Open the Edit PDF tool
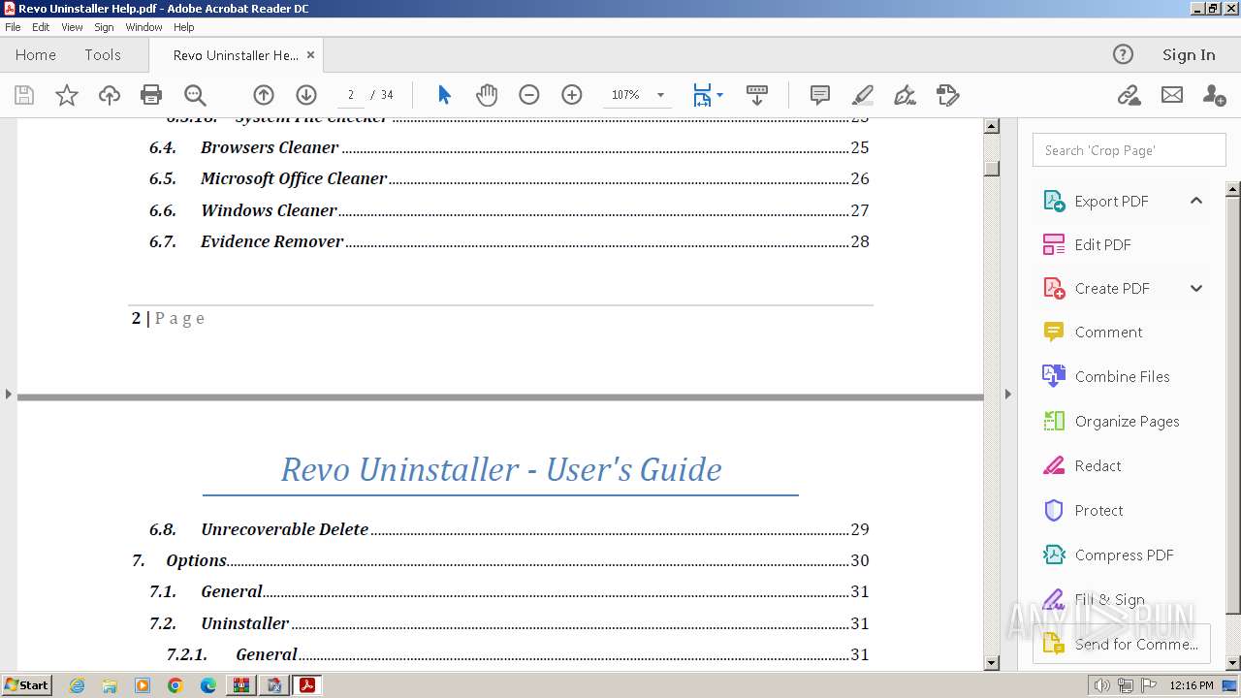 [x=1102, y=244]
